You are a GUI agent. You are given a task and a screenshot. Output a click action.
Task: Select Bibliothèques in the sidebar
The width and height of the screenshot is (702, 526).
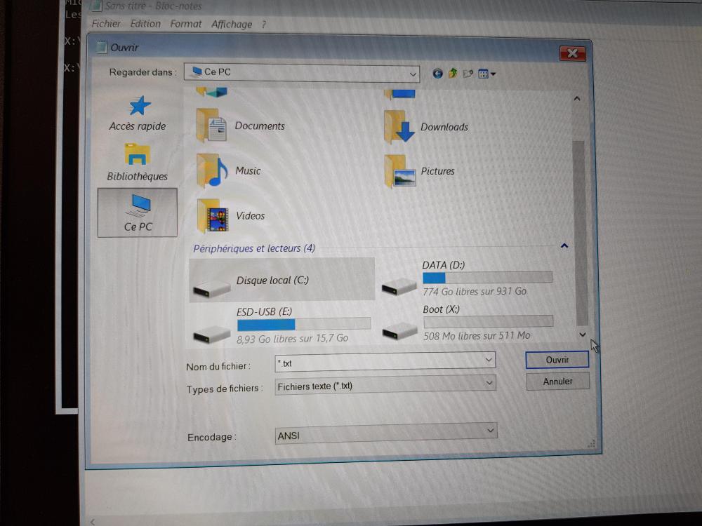pos(138,162)
